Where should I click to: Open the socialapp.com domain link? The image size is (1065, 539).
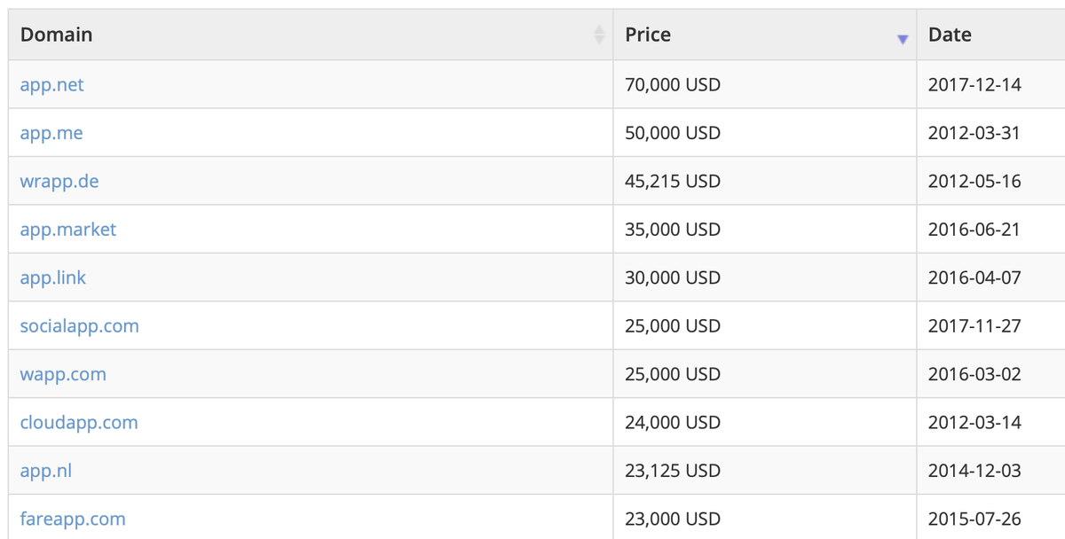pos(79,325)
